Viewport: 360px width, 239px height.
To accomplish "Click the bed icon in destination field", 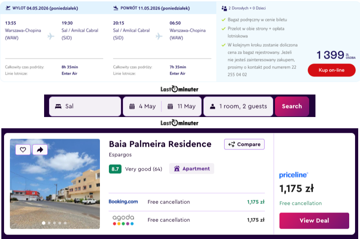I will pos(58,107).
